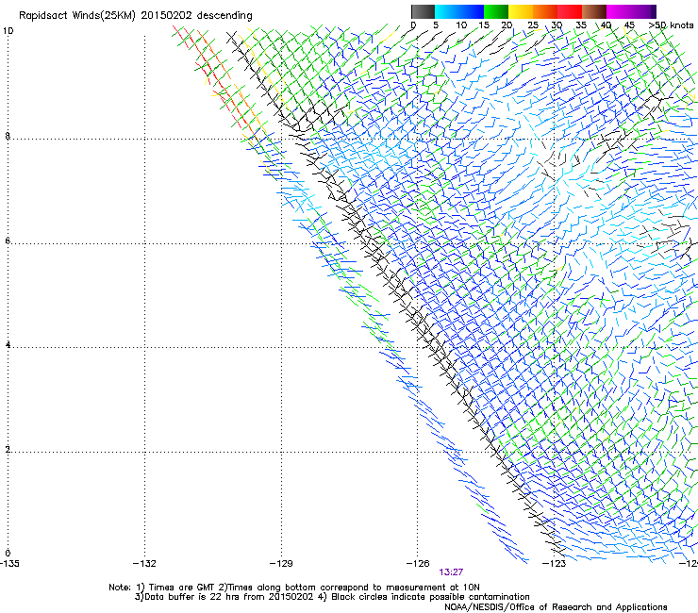698x613 pixels.
Task: Click the green 15-20 knots legend segment
Action: [x=496, y=11]
